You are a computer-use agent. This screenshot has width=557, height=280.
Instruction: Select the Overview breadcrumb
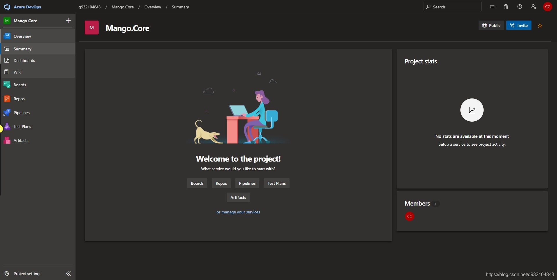[153, 7]
